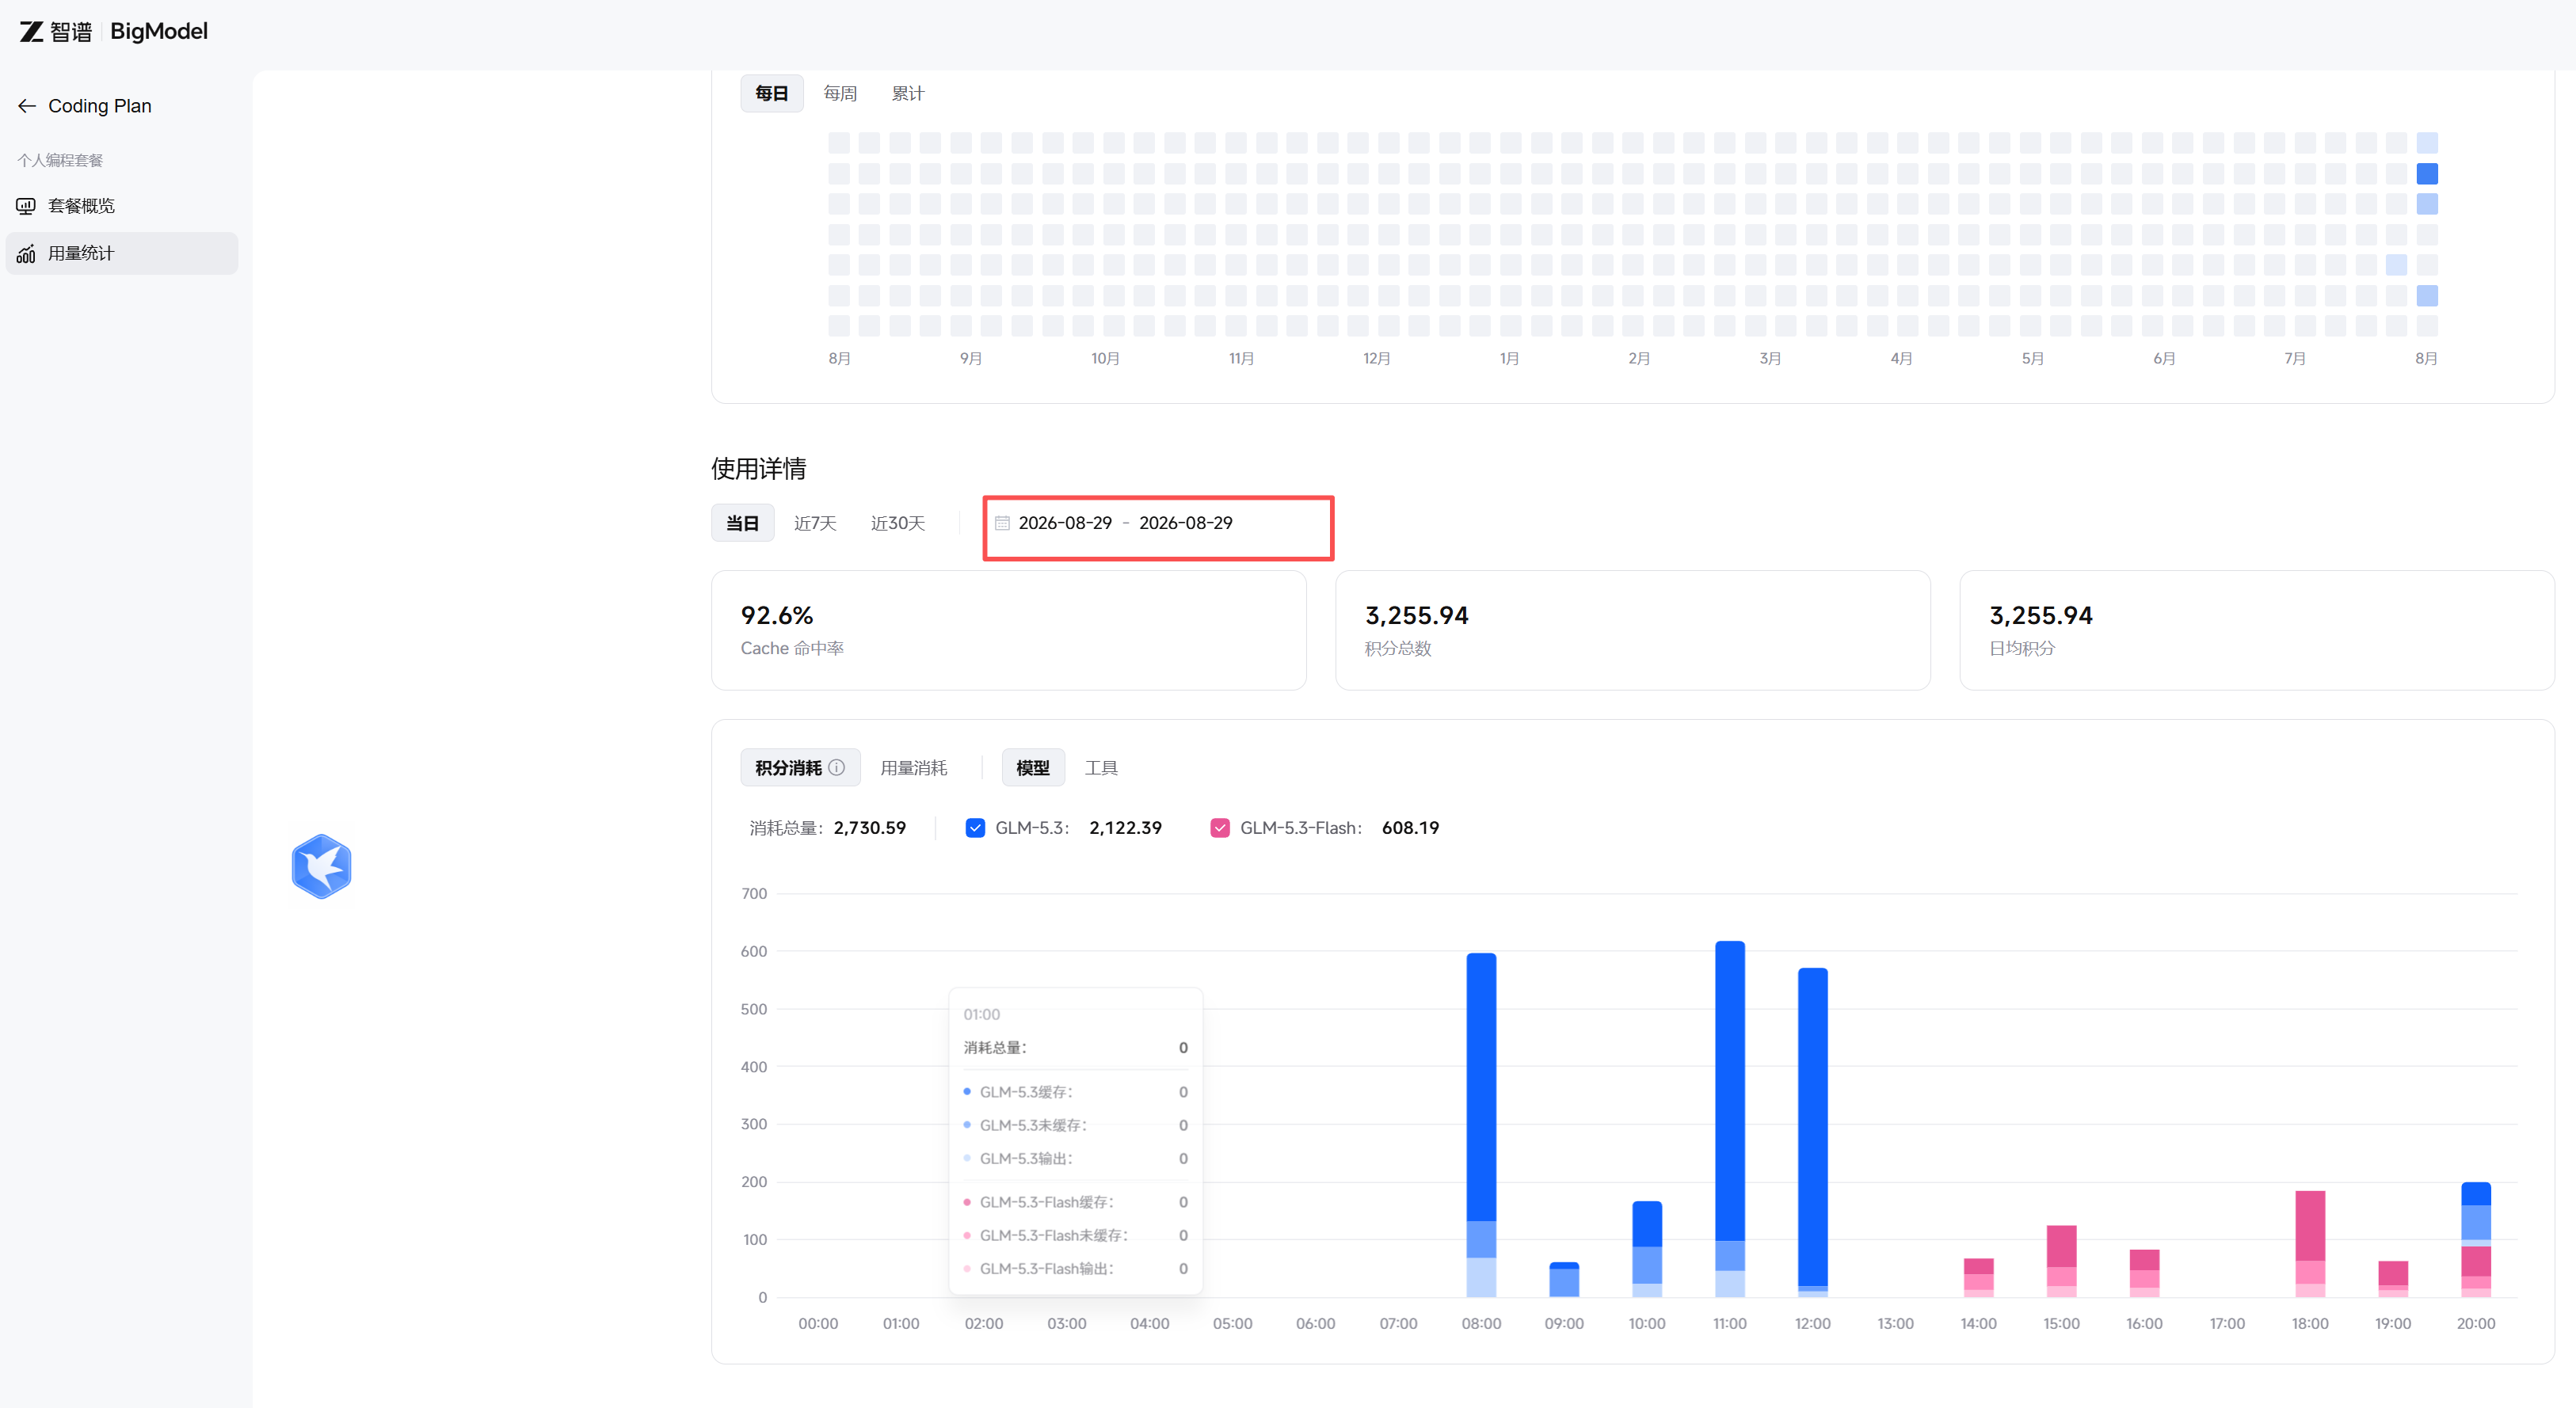The image size is (2576, 1408).
Task: Select the 当日 range button
Action: pyautogui.click(x=743, y=523)
